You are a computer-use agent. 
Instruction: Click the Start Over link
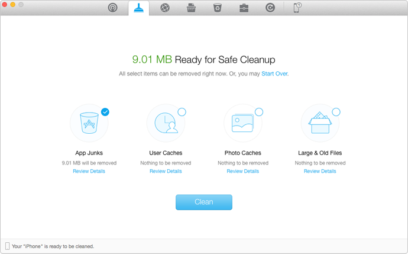coord(274,74)
